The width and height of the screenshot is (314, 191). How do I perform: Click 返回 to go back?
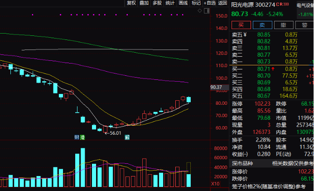click(x=222, y=3)
